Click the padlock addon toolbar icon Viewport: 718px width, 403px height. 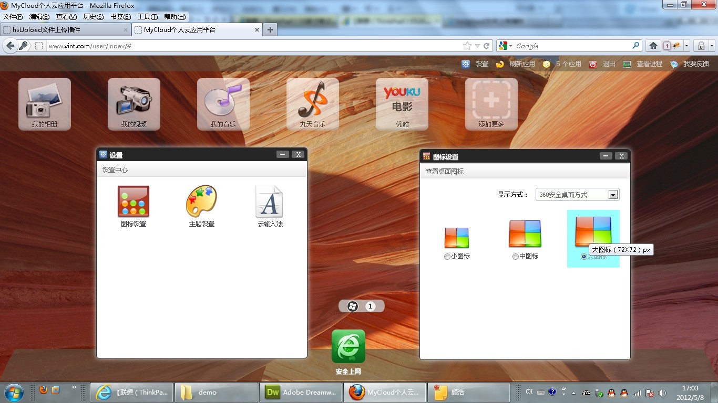(701, 46)
